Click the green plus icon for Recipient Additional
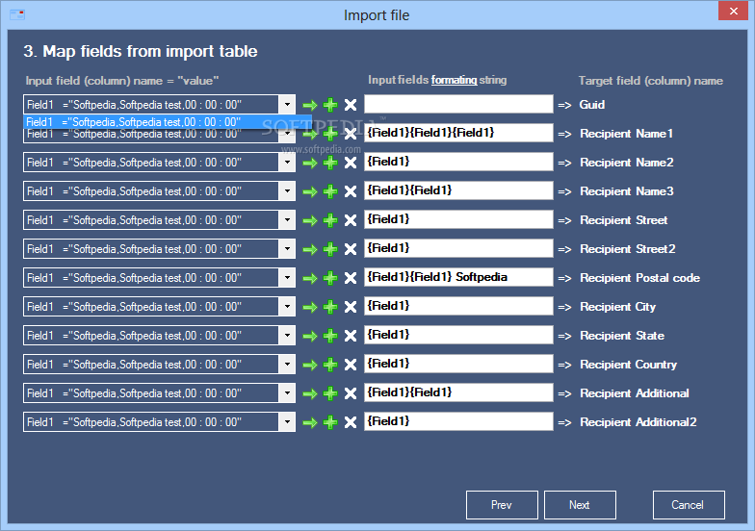This screenshot has height=531, width=755. 330,393
